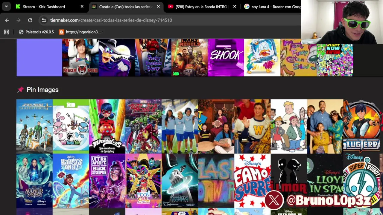
Task: Select the Star Wars La Resistencia image
Action: click(x=34, y=126)
